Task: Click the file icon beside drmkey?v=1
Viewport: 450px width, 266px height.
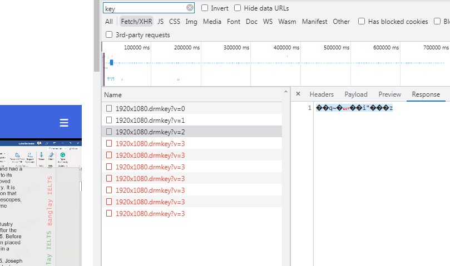Action: pyautogui.click(x=109, y=120)
